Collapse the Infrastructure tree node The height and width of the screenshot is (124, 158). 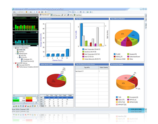click(x=16, y=53)
